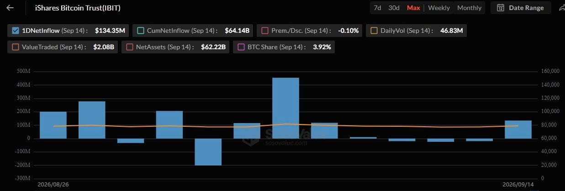This screenshot has height=191, width=565.
Task: Check the ValueTraded checkbox
Action: pyautogui.click(x=15, y=47)
